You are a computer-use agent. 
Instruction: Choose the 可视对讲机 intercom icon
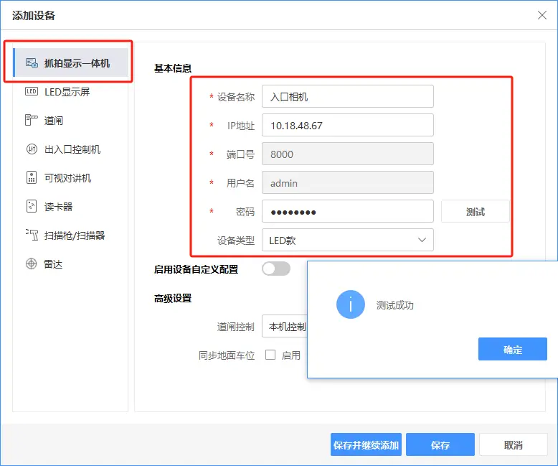[x=32, y=178]
